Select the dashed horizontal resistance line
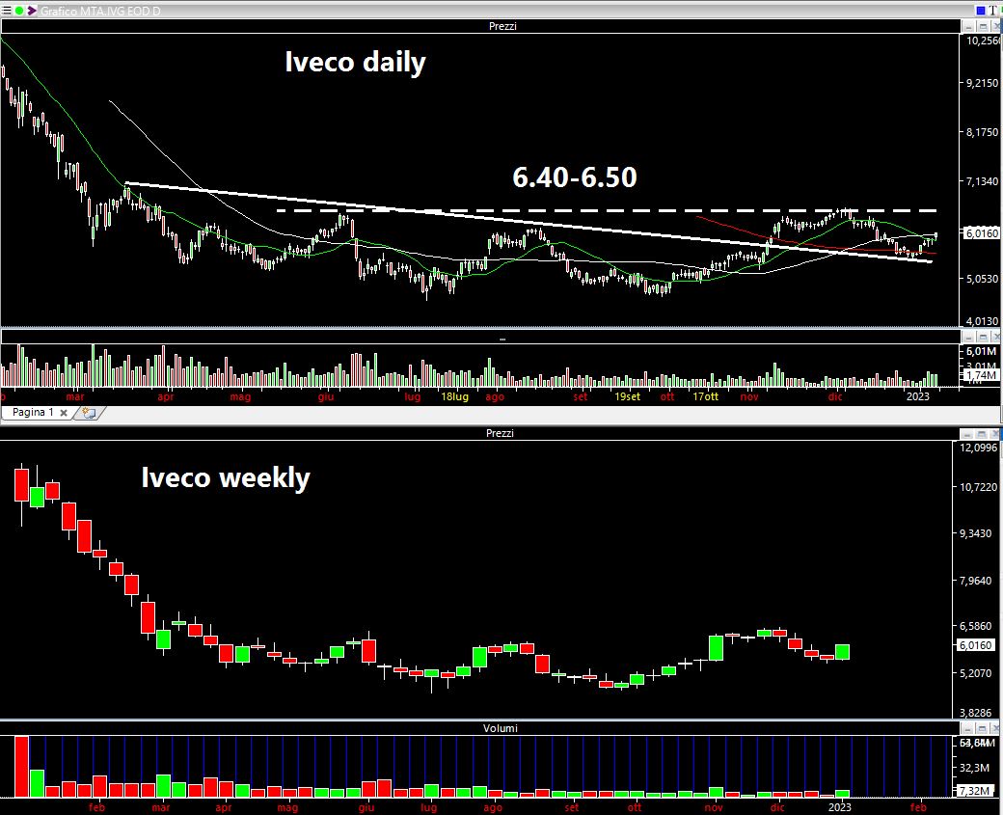The image size is (1003, 815). [607, 210]
